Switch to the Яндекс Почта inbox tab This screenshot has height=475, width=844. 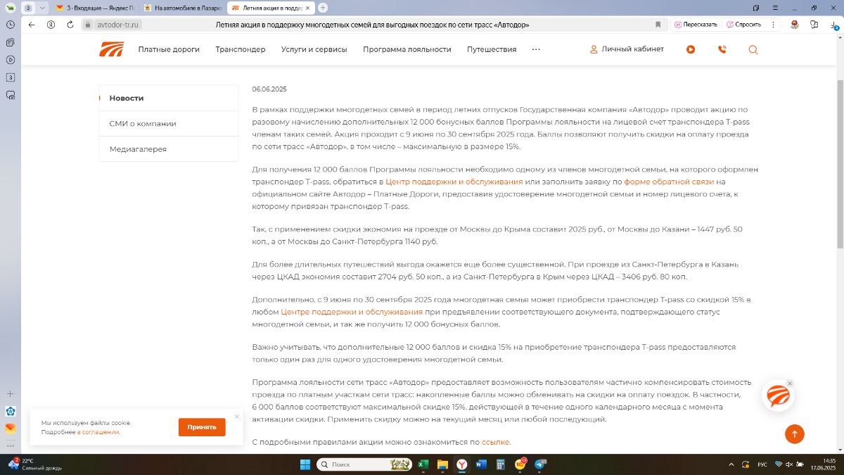point(95,8)
